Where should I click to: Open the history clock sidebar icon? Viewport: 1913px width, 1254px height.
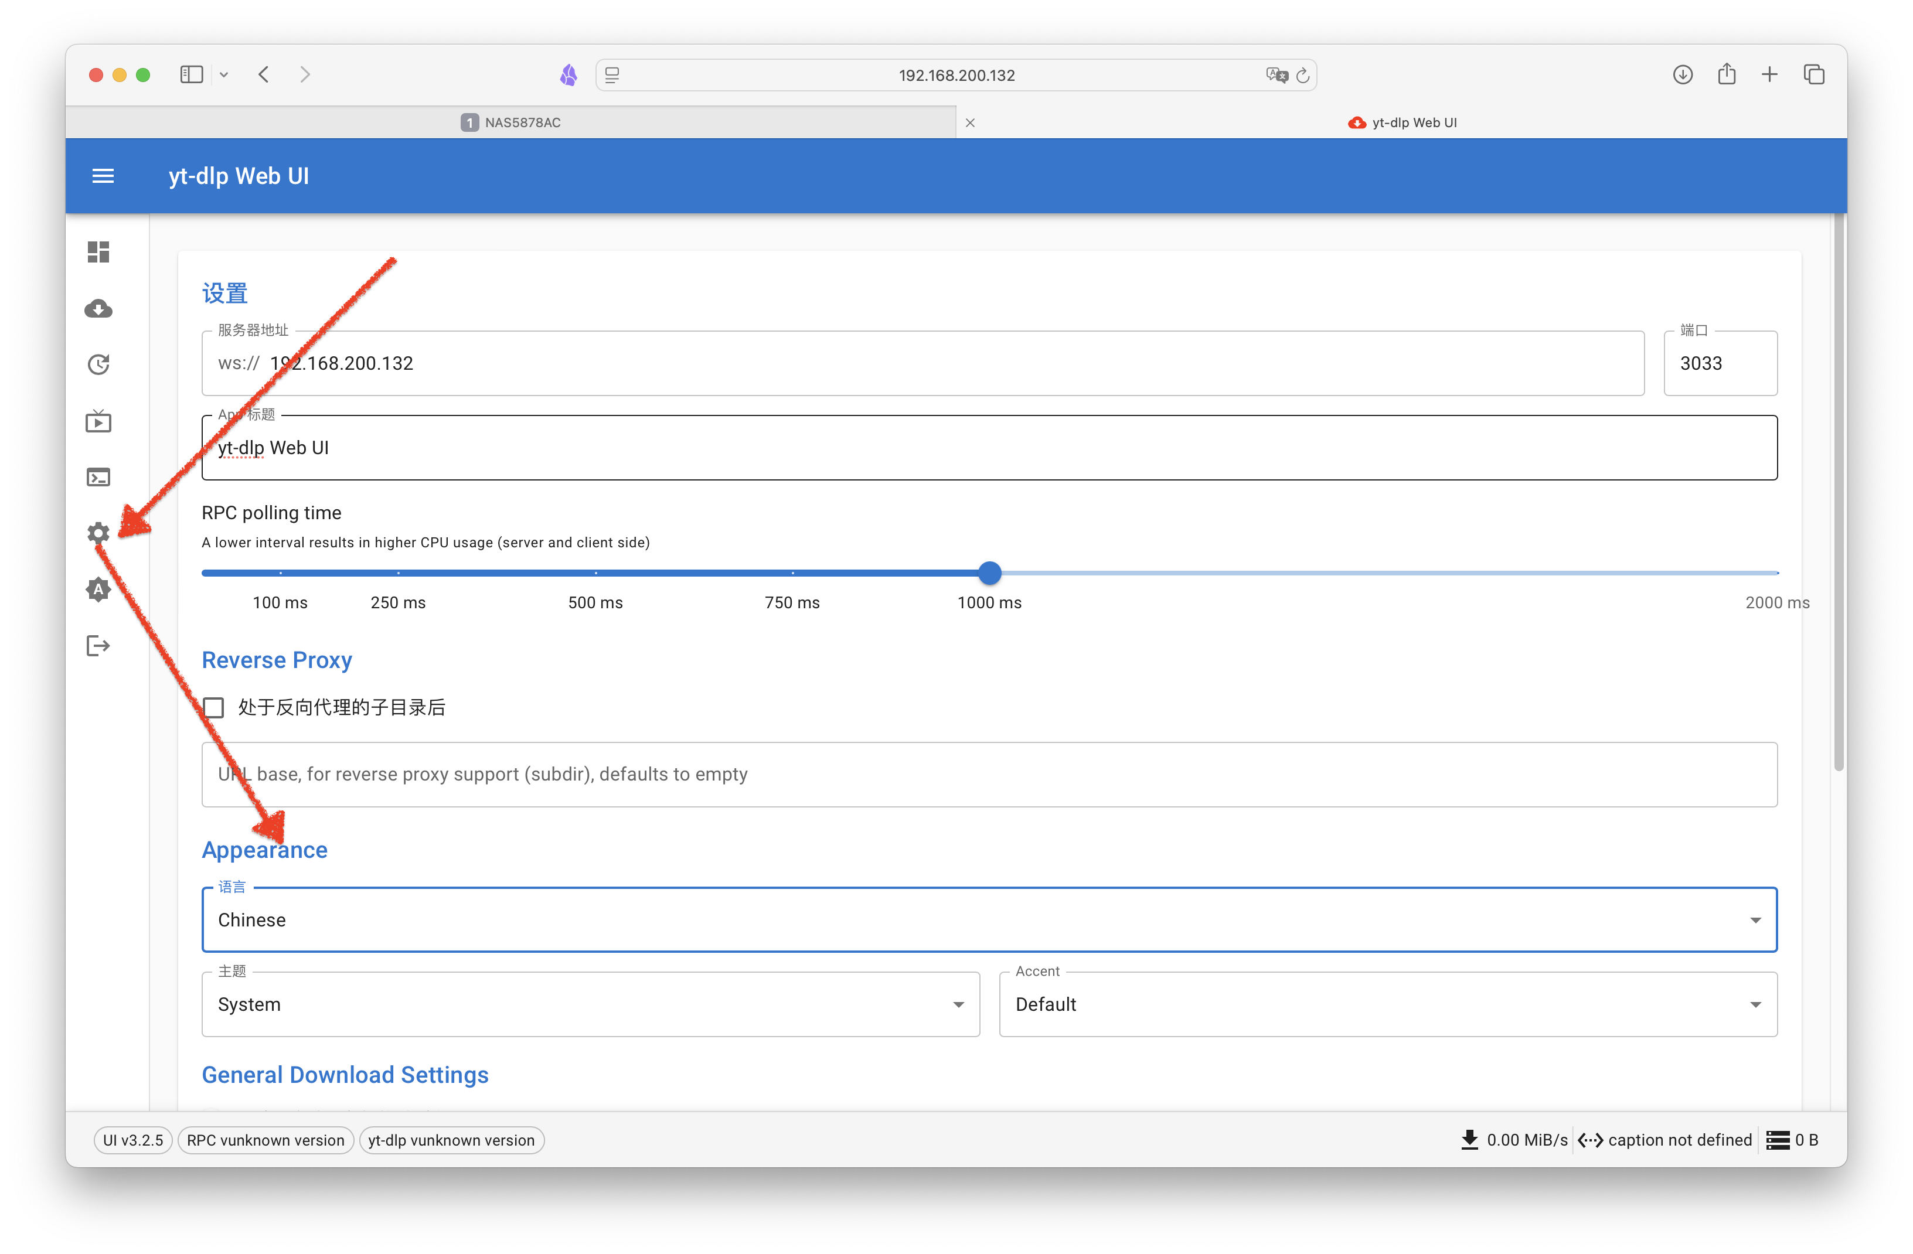coord(98,365)
